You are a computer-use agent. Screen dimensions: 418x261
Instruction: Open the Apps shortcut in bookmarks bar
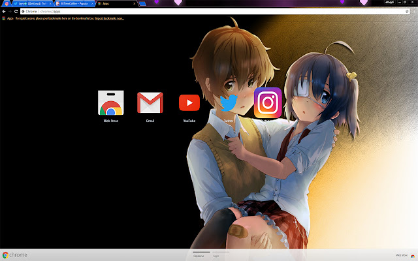[x=8, y=18]
